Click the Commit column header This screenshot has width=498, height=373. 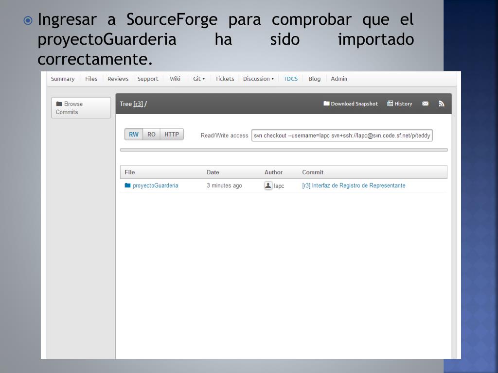313,172
